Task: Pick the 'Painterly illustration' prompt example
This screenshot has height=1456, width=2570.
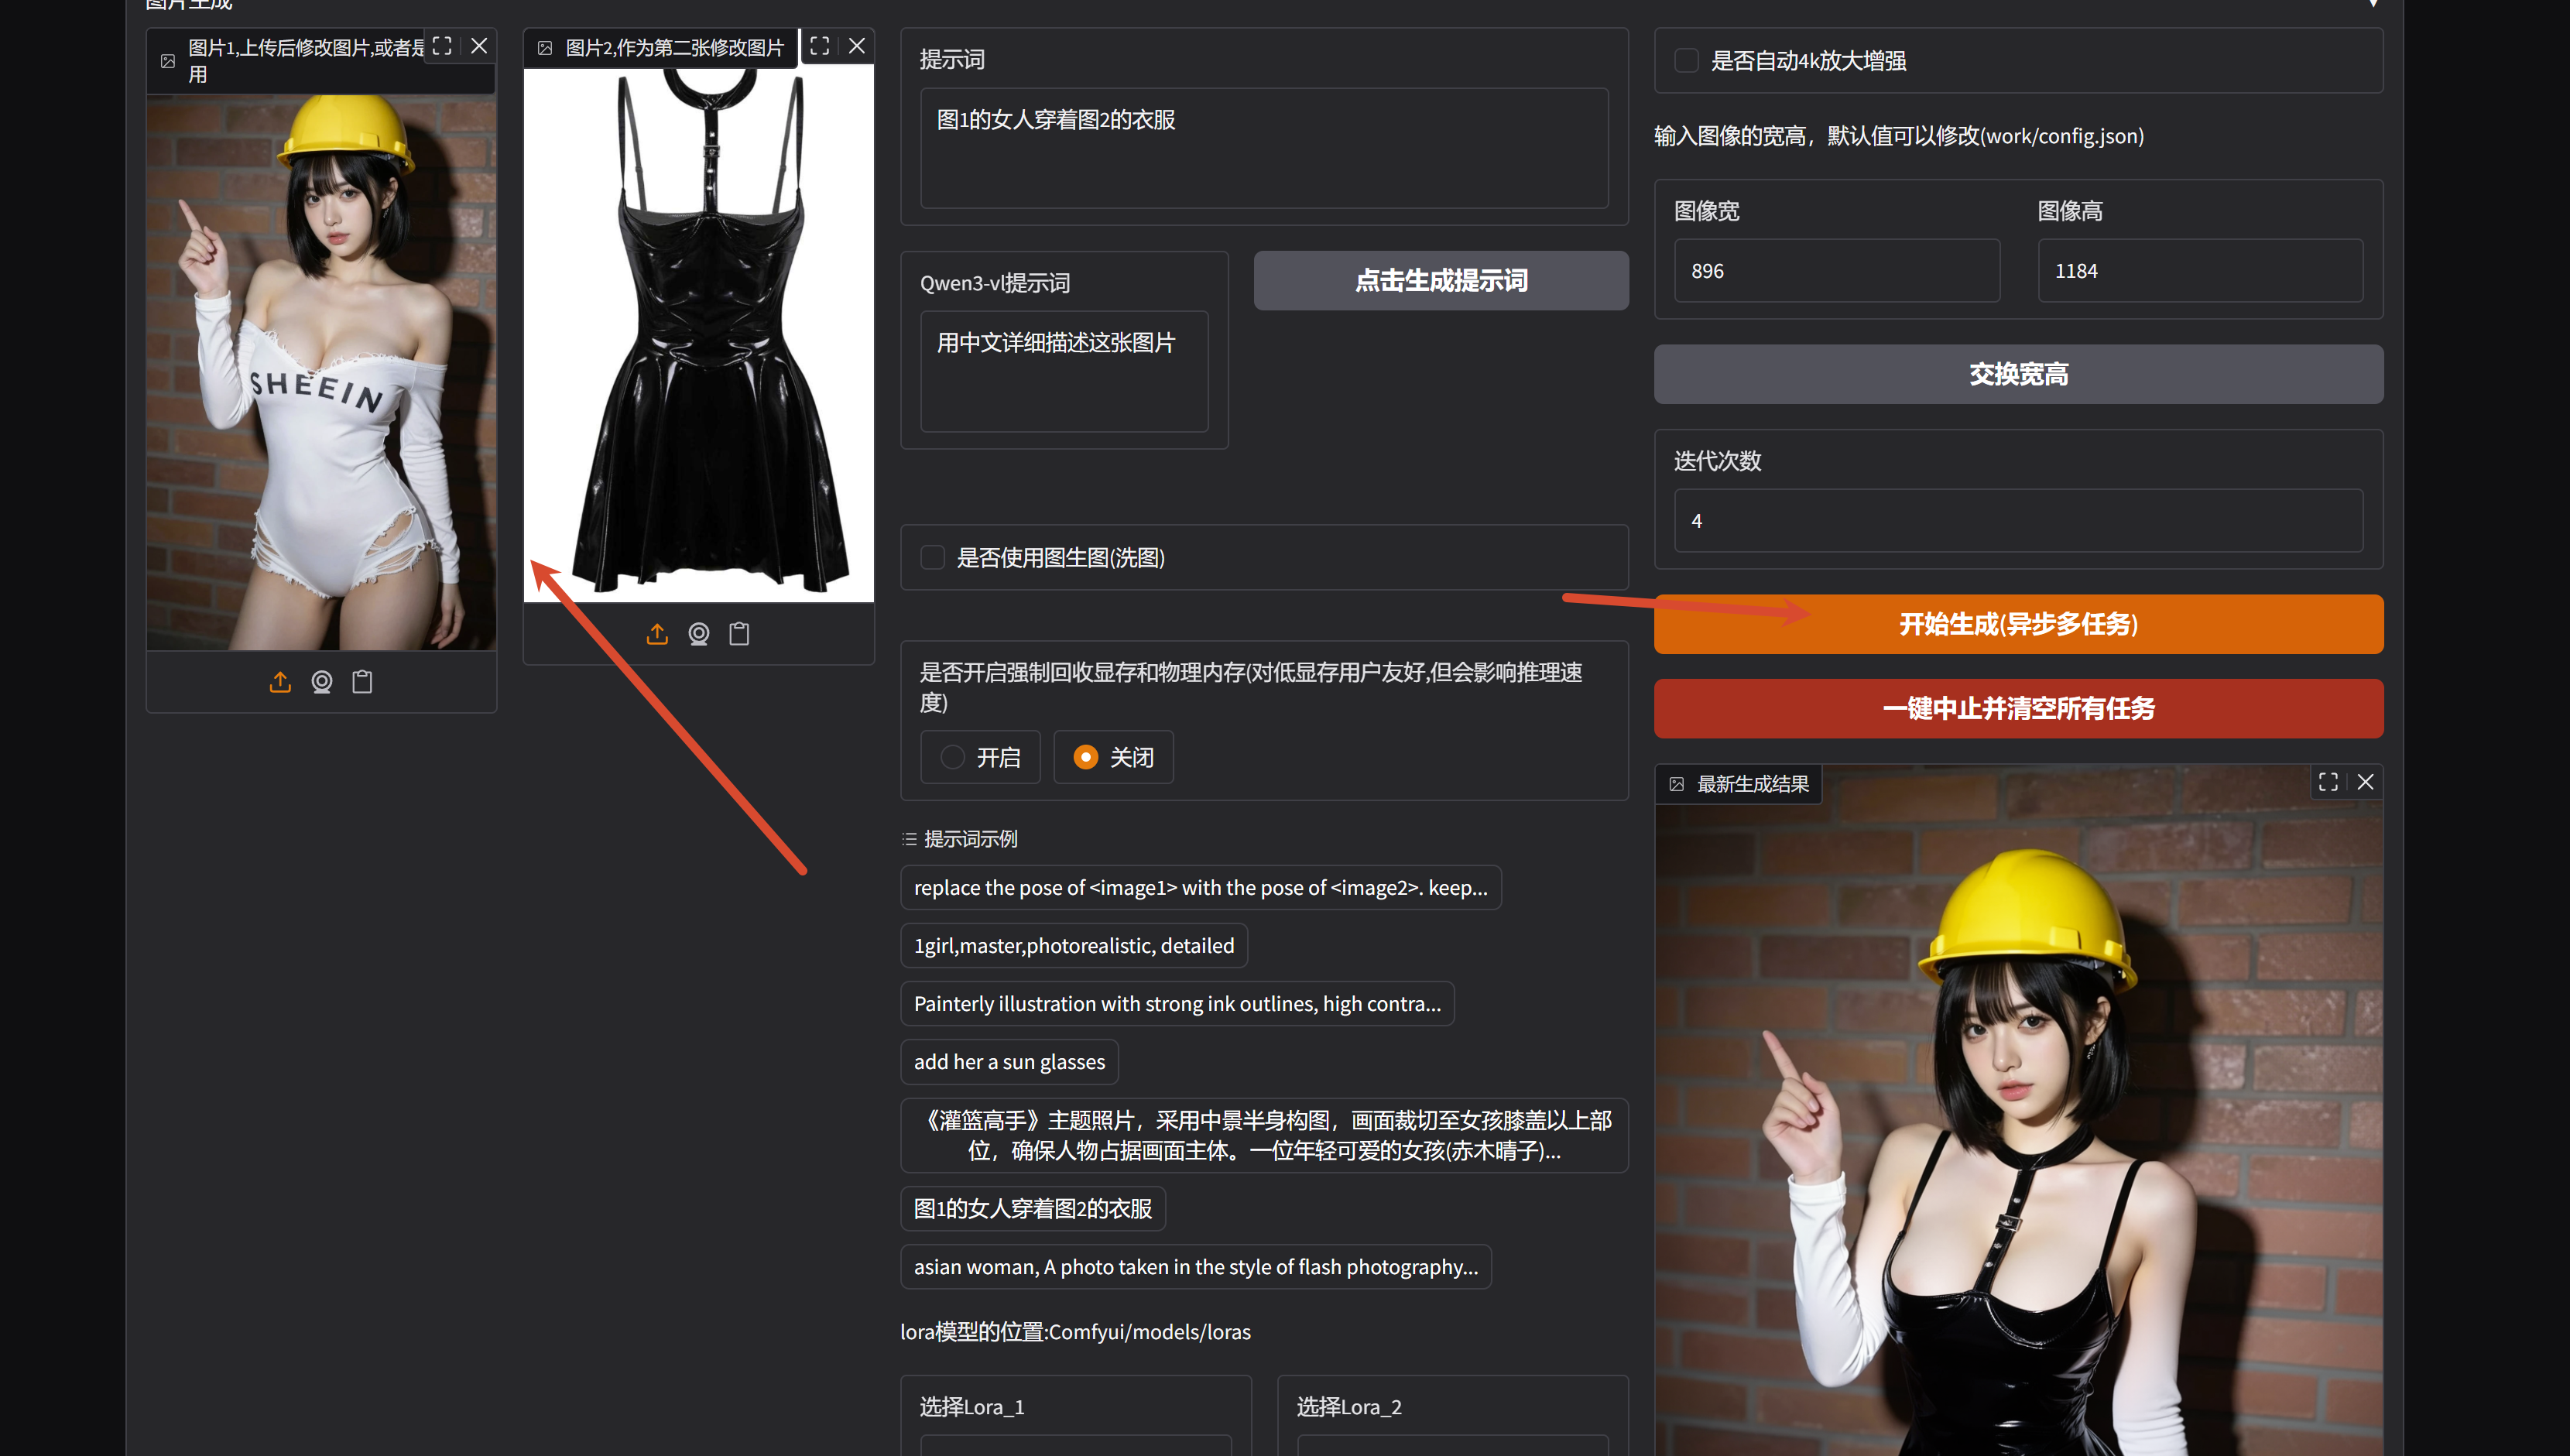Action: (1177, 1004)
